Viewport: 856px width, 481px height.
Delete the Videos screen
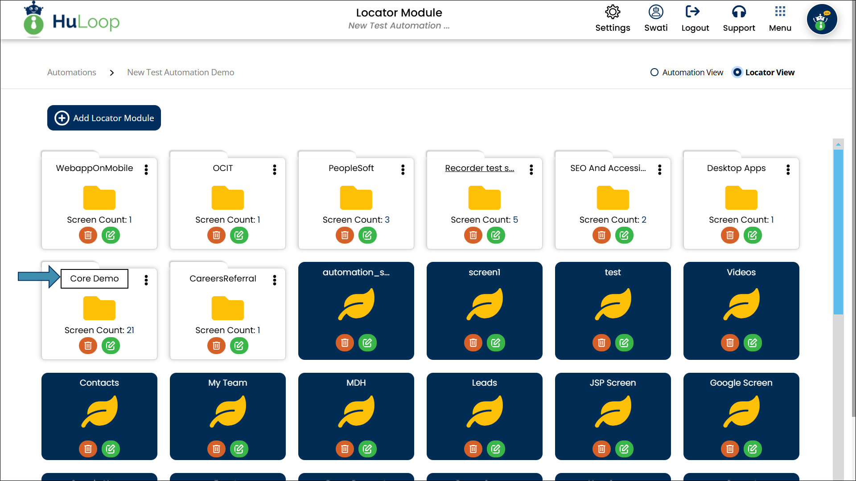pyautogui.click(x=730, y=343)
